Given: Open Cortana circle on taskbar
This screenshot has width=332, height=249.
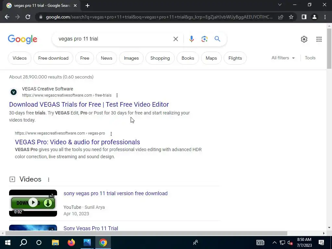Looking at the screenshot, I should click(39, 243).
